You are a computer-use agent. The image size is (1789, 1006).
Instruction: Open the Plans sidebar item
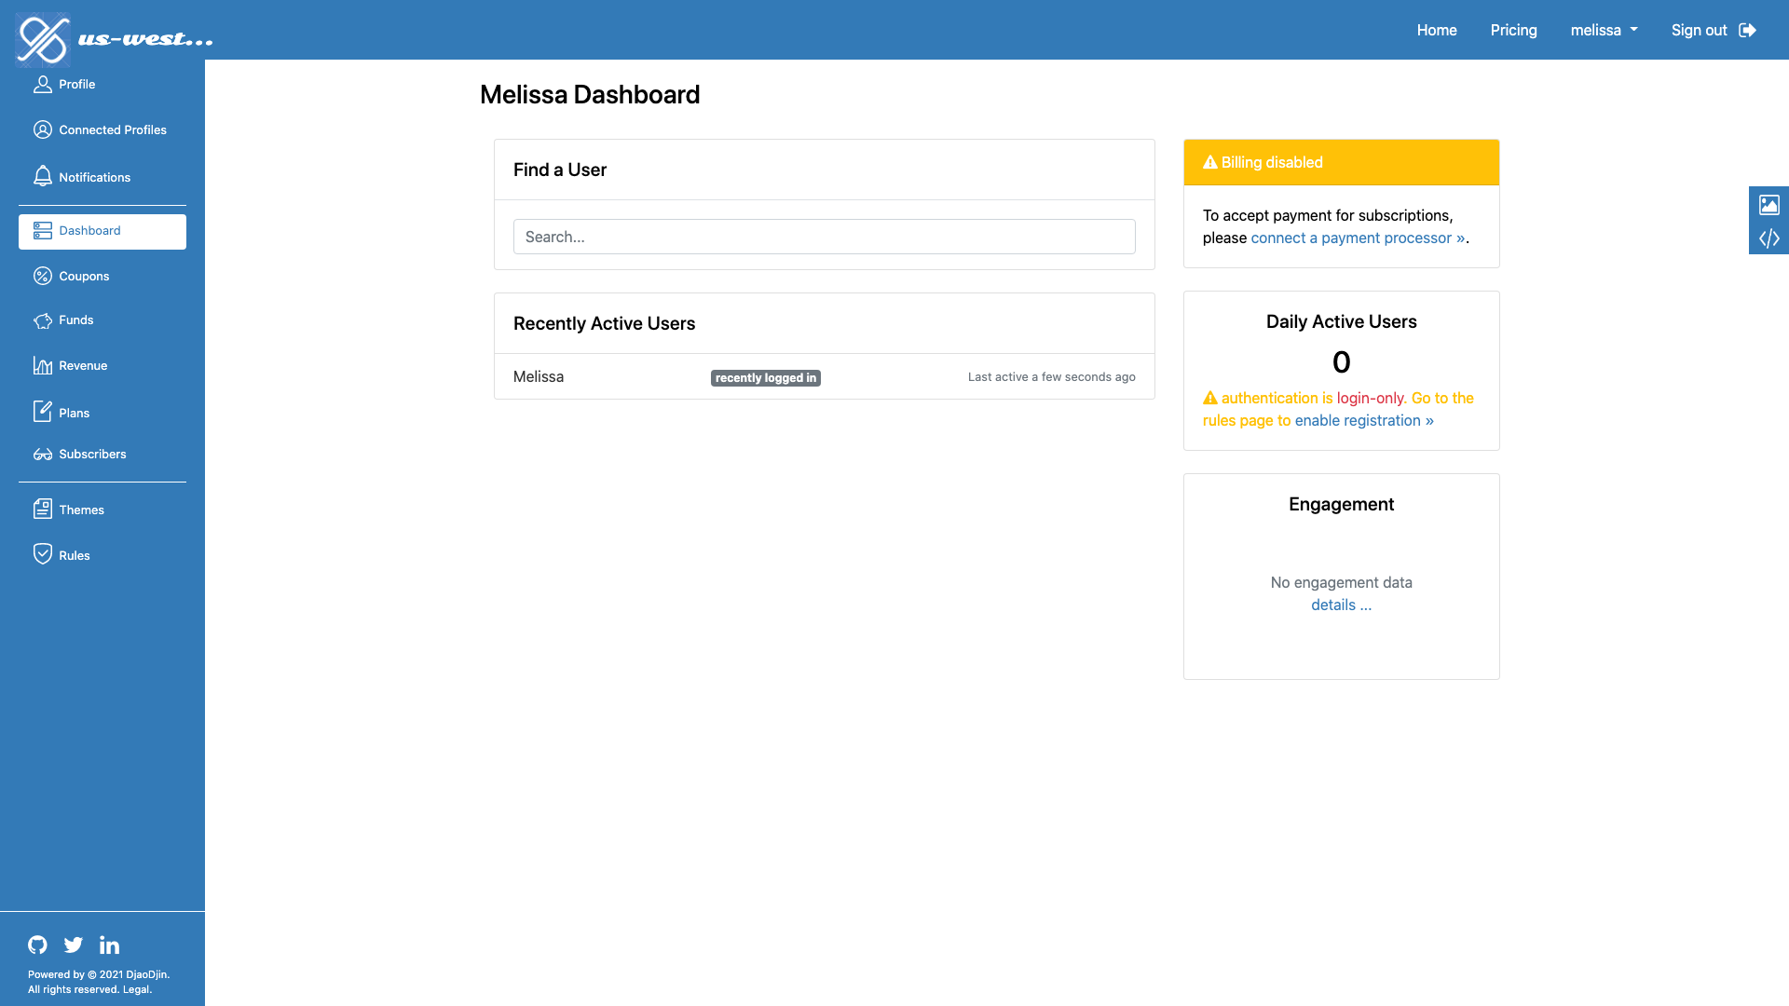102,413
